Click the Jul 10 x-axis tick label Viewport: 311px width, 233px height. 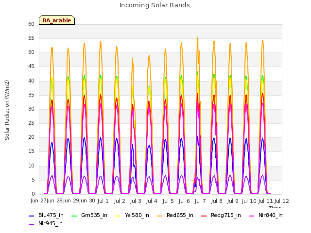[x=249, y=201]
